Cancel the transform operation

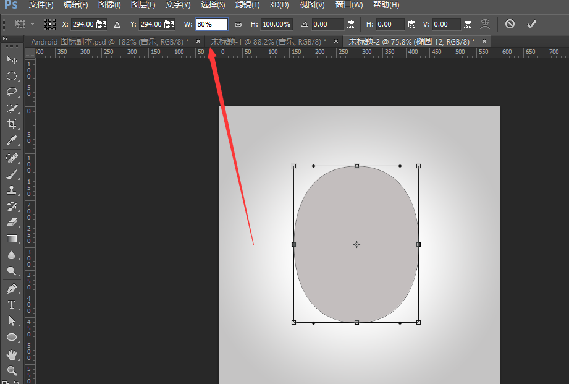coord(510,24)
